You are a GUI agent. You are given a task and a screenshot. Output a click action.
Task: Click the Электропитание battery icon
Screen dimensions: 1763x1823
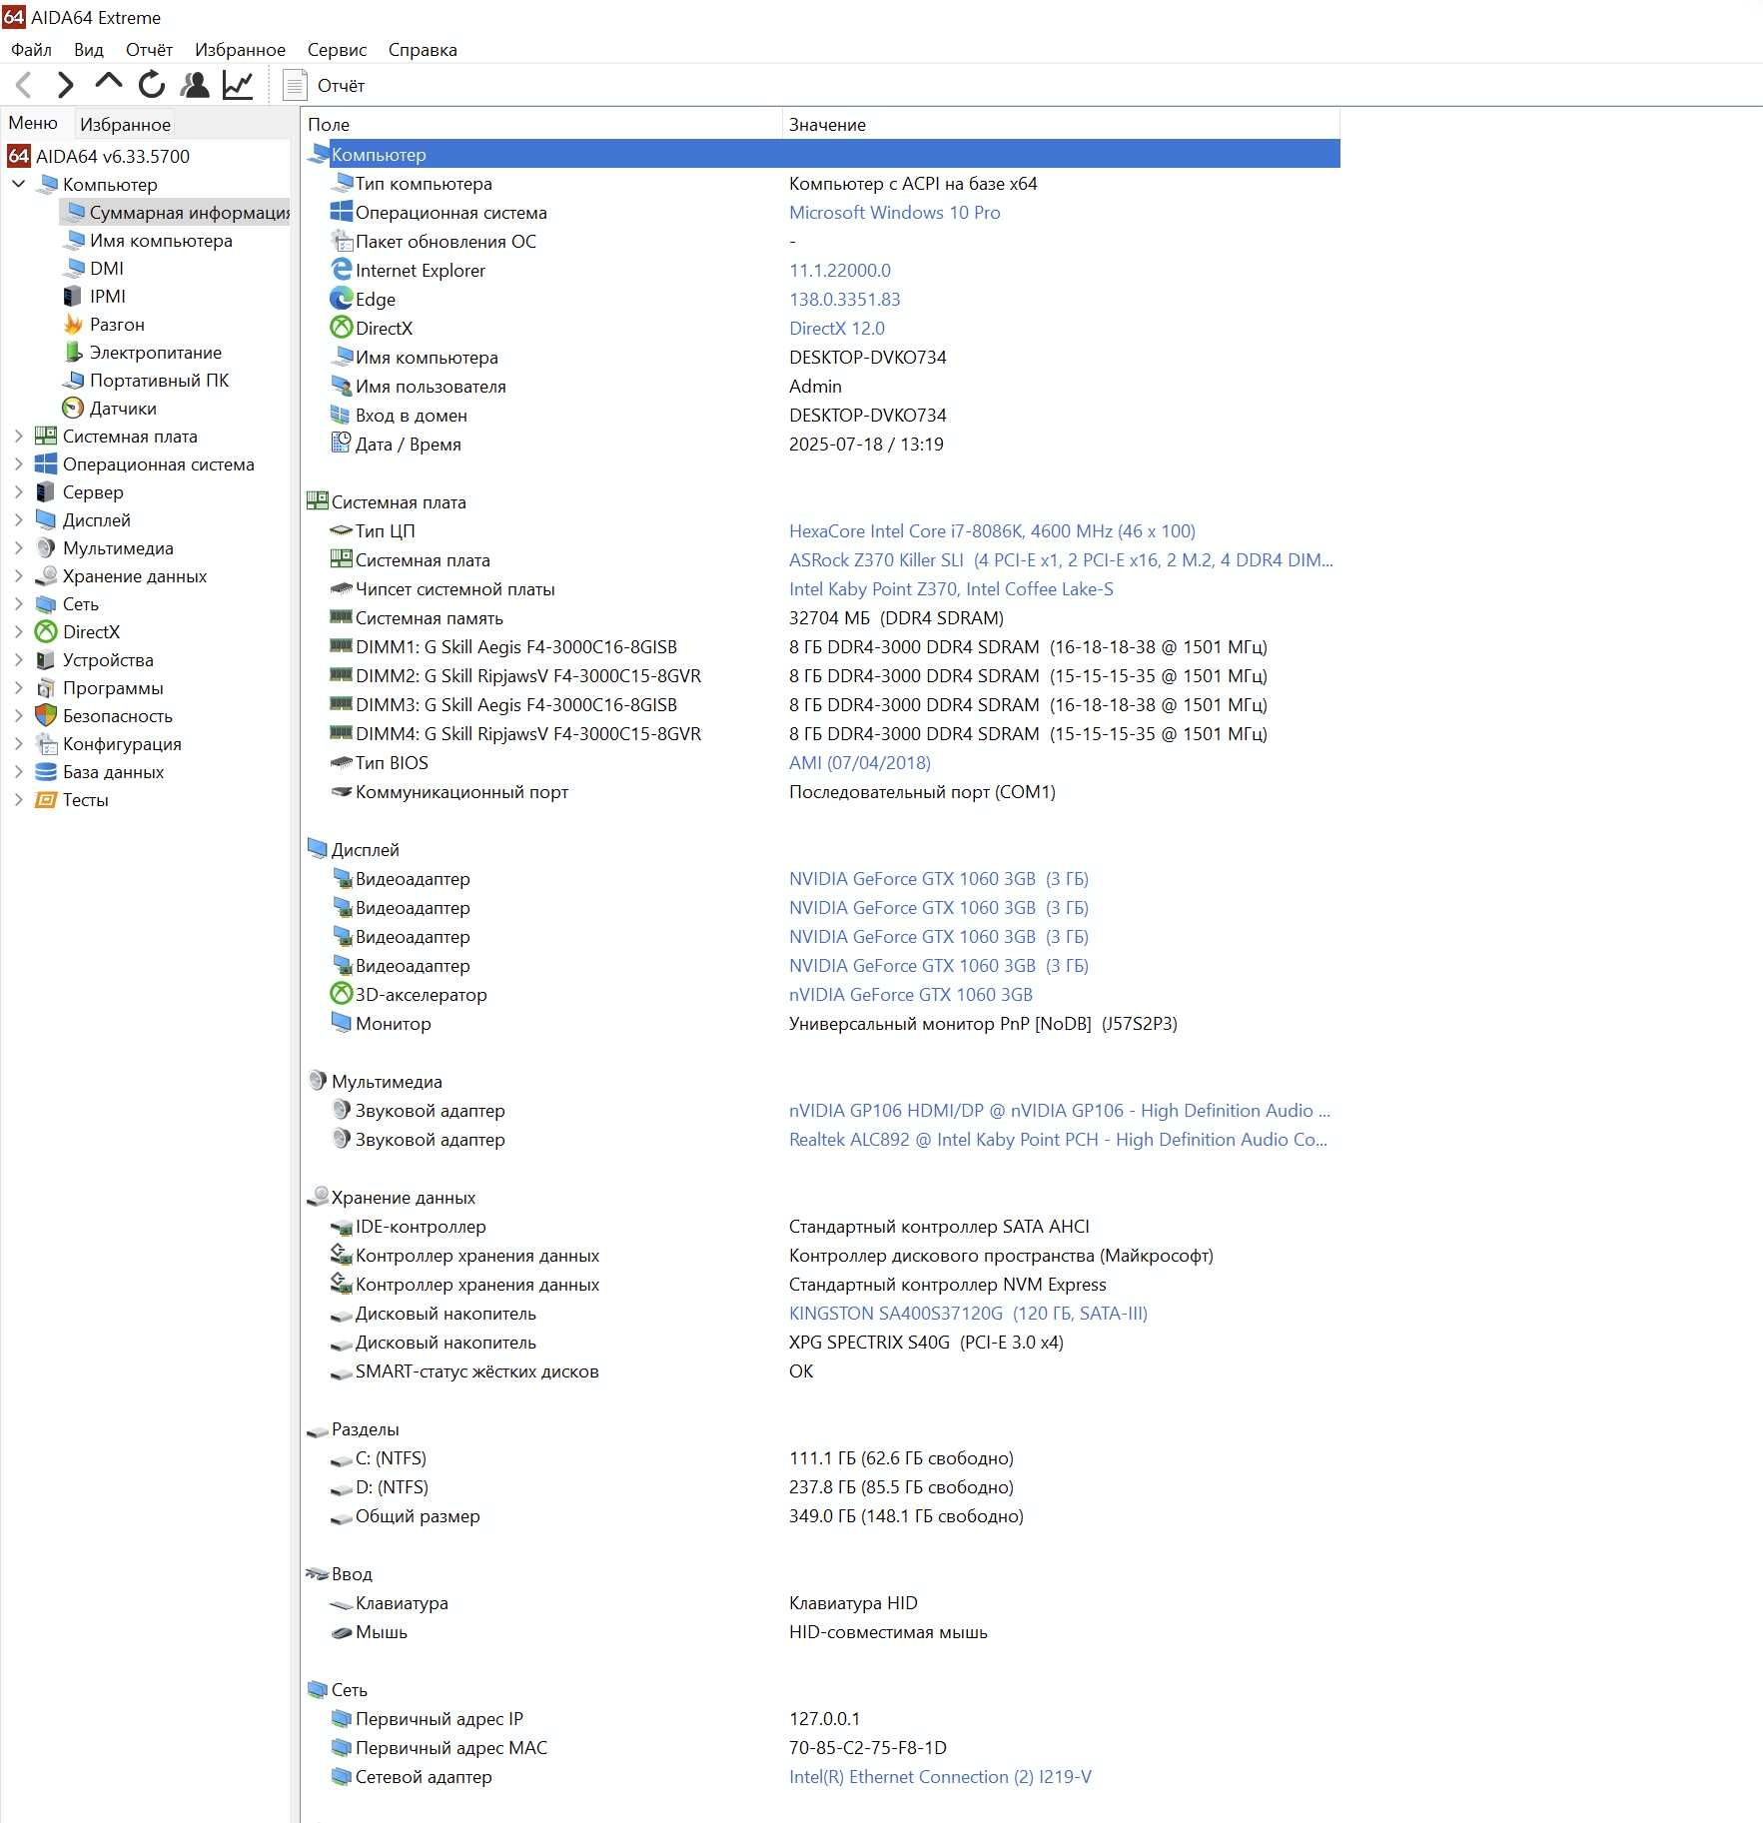coord(73,352)
